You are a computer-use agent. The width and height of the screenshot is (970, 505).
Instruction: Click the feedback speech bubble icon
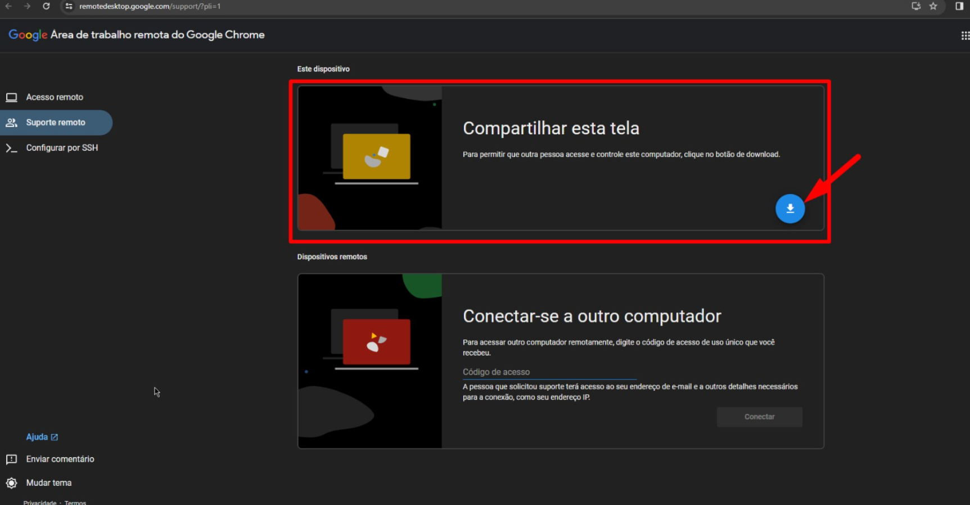[11, 459]
